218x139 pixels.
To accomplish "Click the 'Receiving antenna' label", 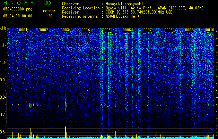I will pos(80,16).
